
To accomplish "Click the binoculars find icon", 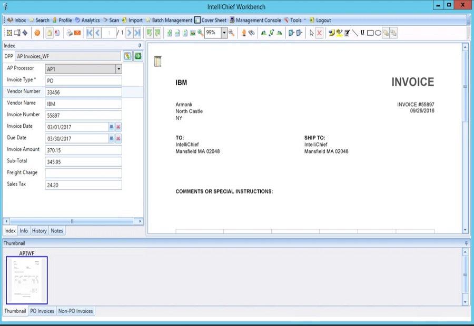I will 252,33.
